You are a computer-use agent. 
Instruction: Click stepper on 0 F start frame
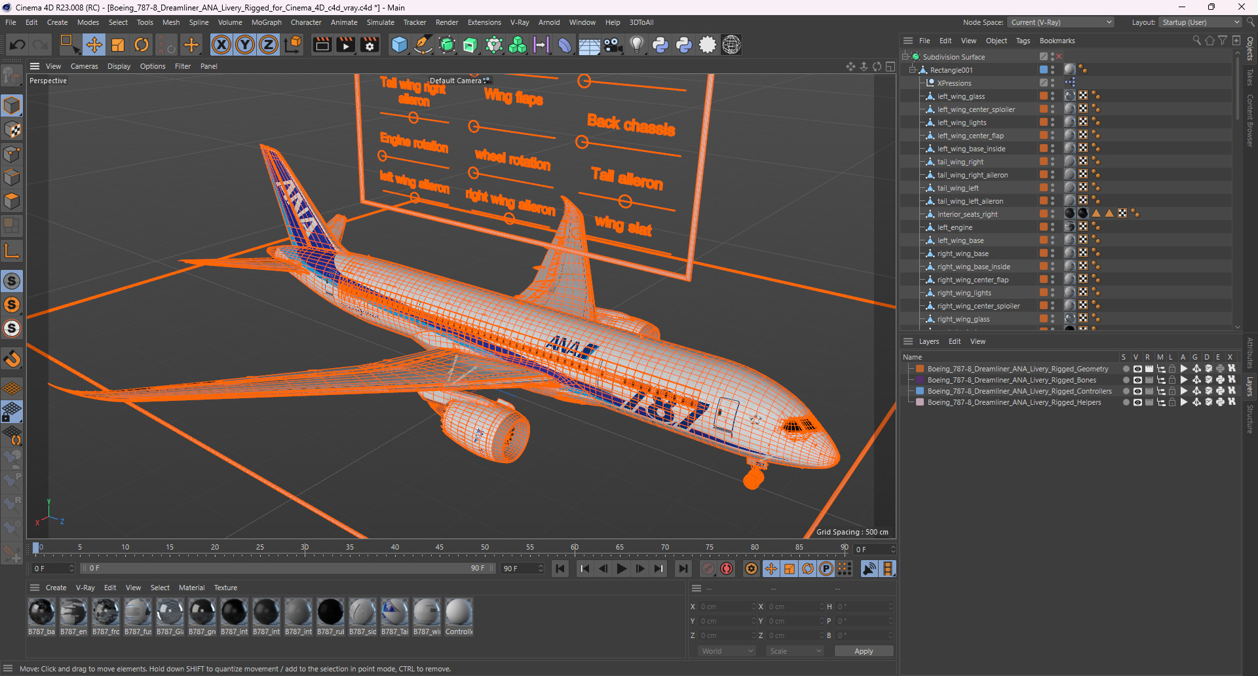pos(71,569)
